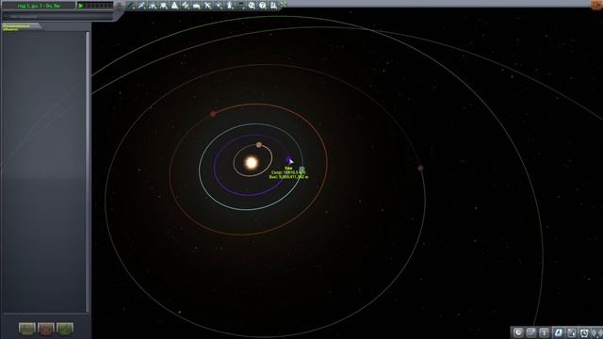Click the orbit-parameters round button at bottom right
The height and width of the screenshot is (339, 603).
tap(531, 332)
